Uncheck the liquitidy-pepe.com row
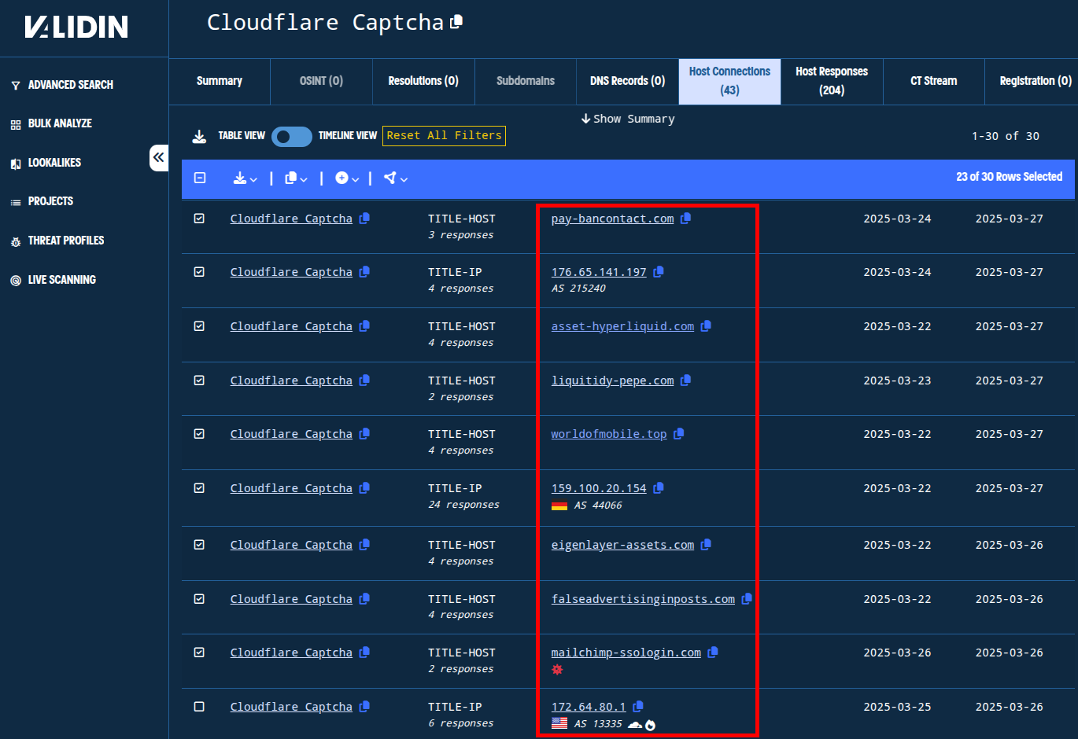Screen dimensions: 1078x739 tap(199, 381)
